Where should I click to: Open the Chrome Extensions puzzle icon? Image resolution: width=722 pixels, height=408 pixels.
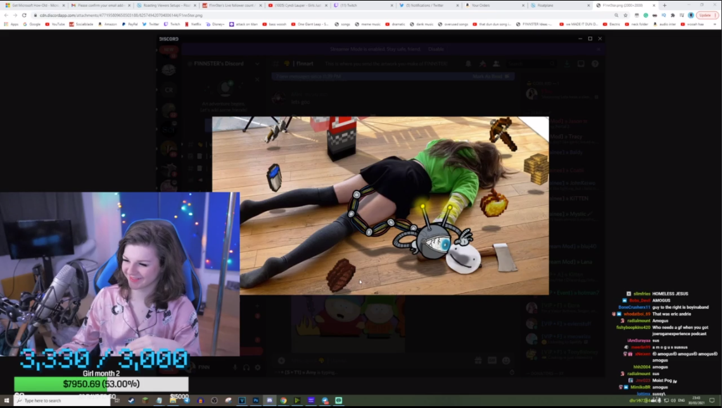[673, 15]
